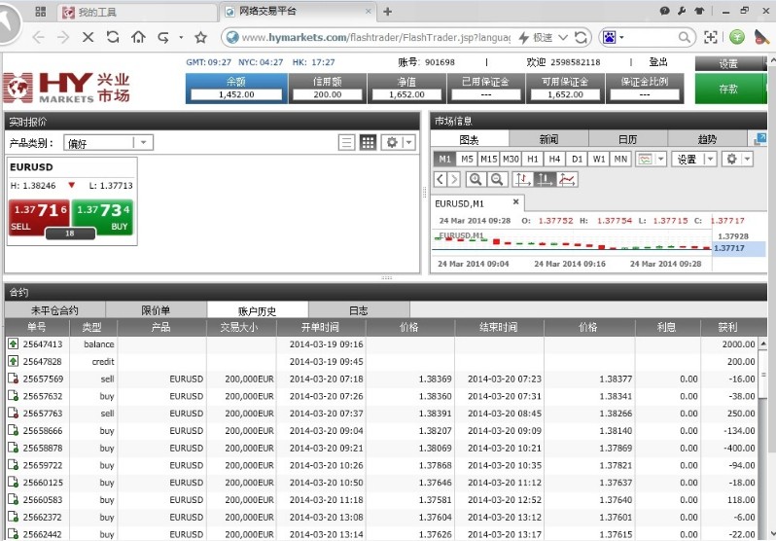Click the refresh icon inside address bar
The height and width of the screenshot is (541, 776).
[581, 37]
